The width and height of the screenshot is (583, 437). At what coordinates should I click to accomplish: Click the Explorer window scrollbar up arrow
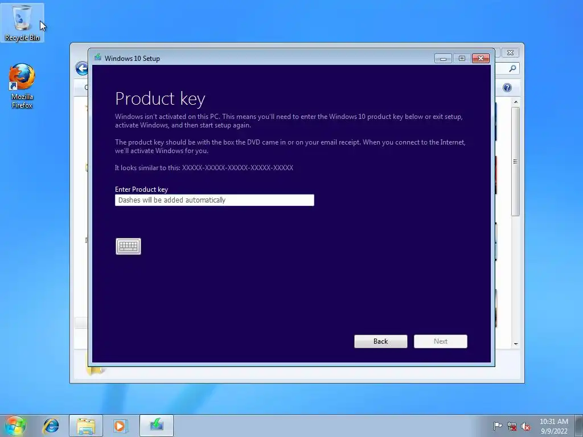516,102
